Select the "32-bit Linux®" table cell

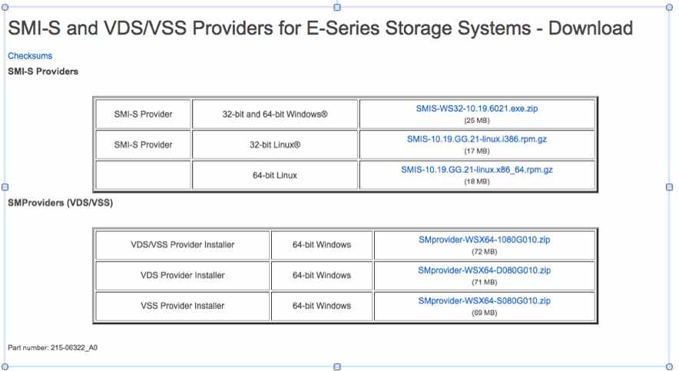click(x=274, y=144)
